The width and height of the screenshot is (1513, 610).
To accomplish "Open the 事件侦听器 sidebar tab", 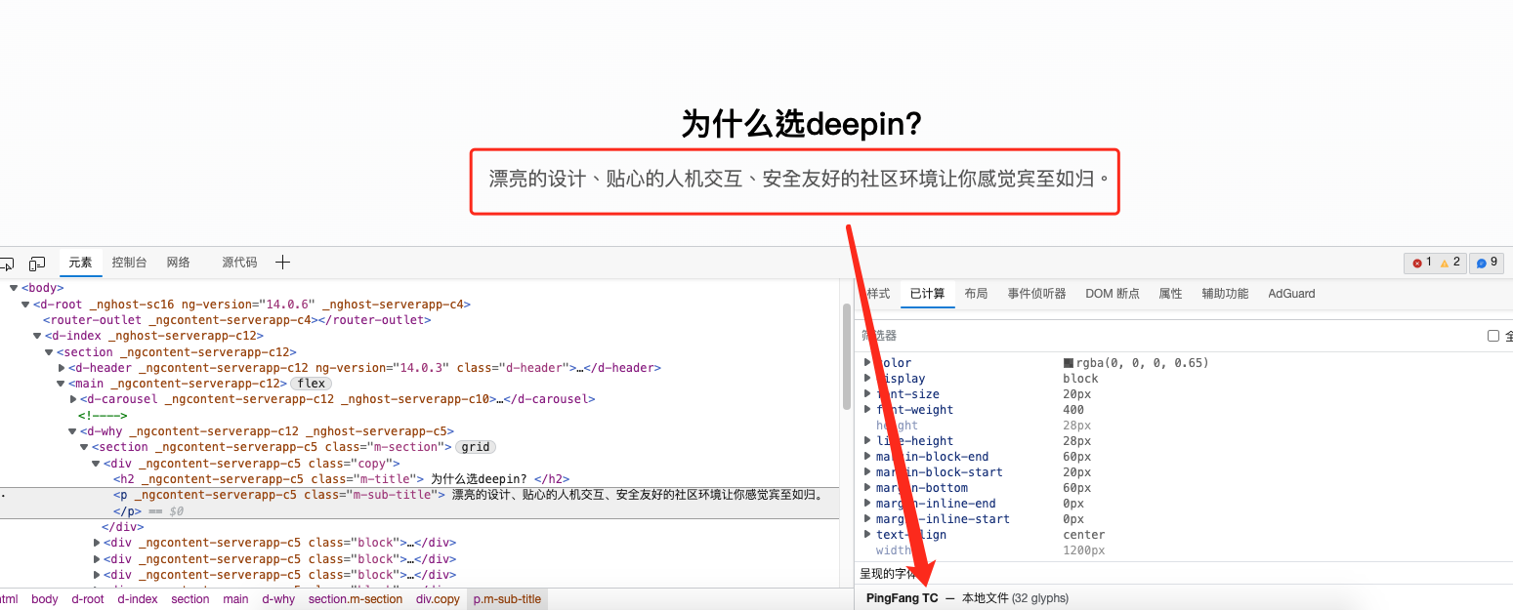I will tap(1036, 294).
